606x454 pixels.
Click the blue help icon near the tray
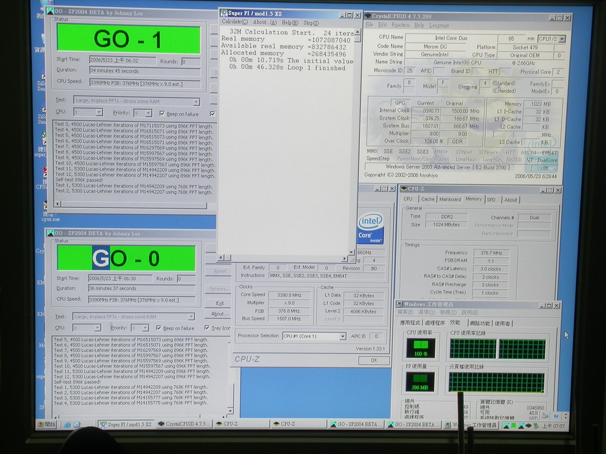(556, 416)
